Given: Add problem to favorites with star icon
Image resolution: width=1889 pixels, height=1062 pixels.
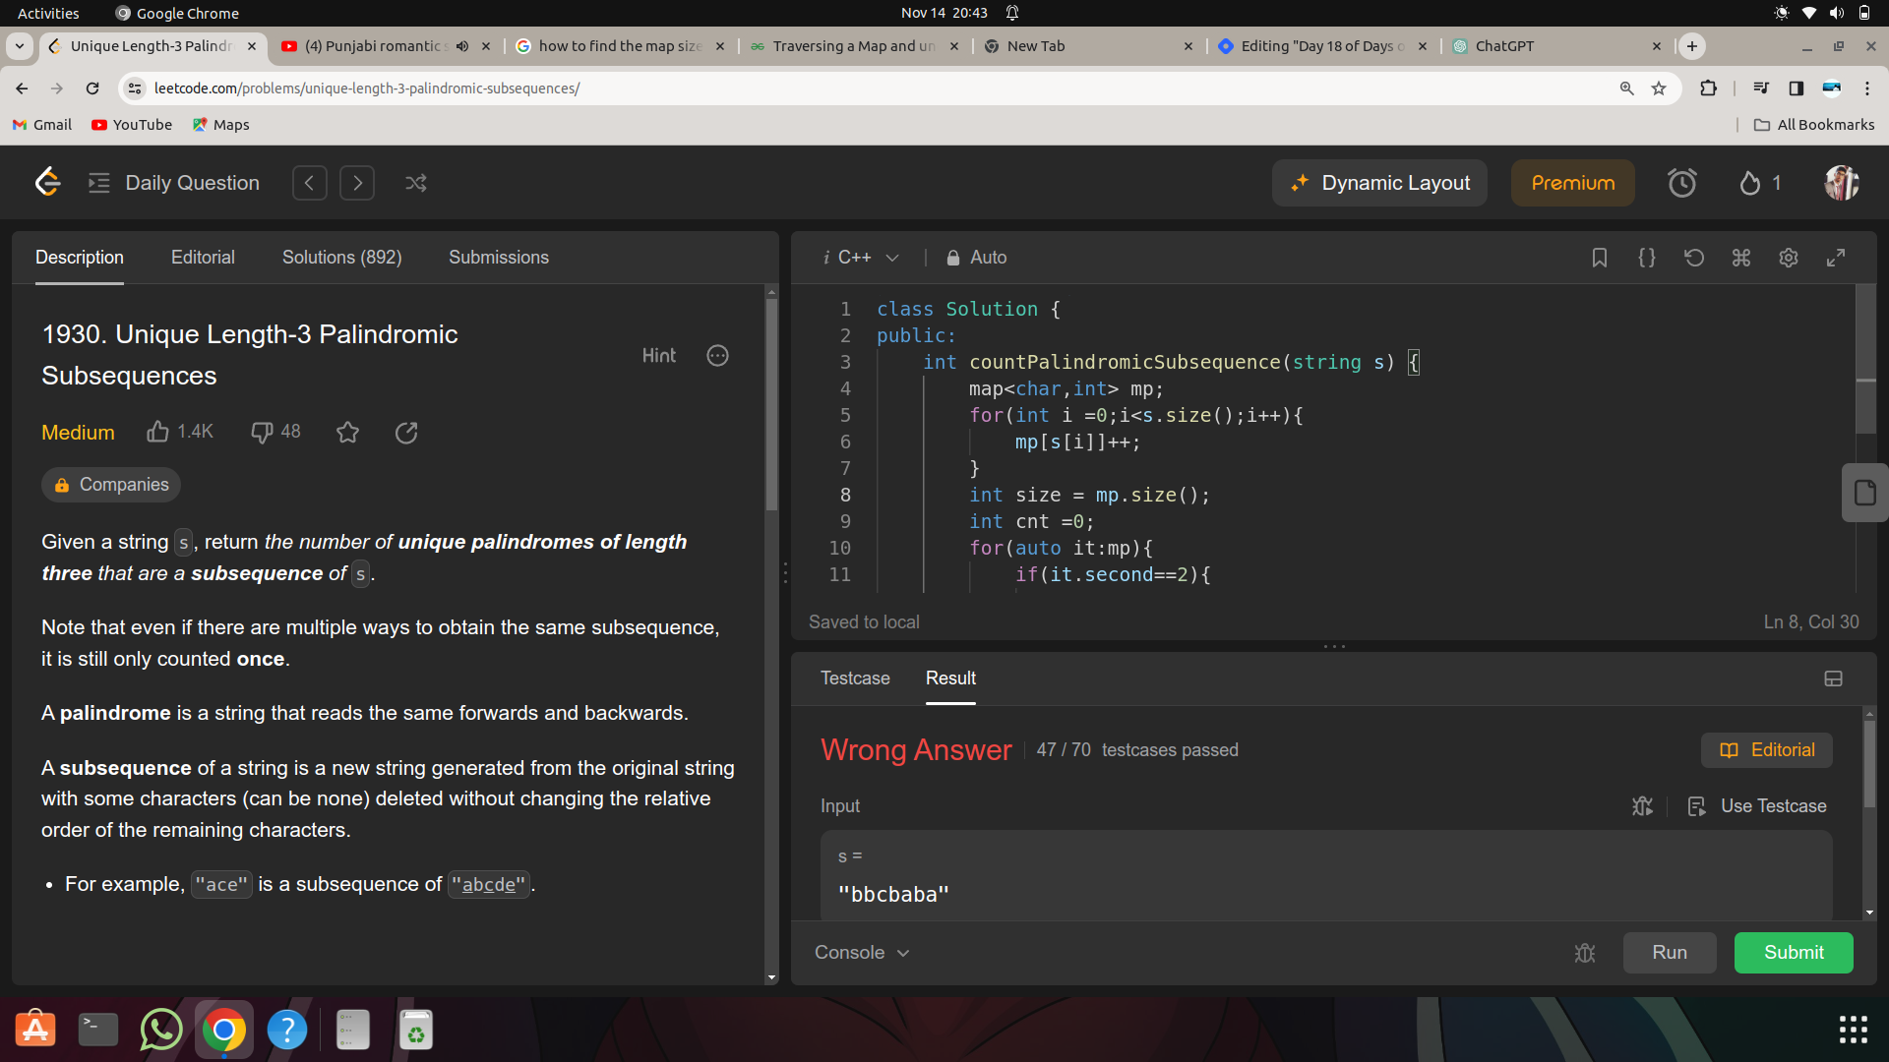Looking at the screenshot, I should click(x=347, y=432).
